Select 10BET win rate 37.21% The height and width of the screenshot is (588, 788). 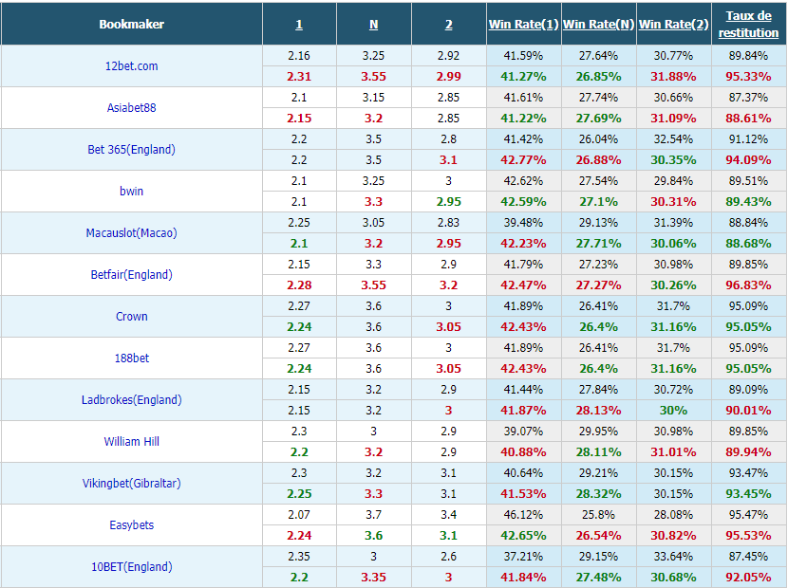[x=523, y=556]
